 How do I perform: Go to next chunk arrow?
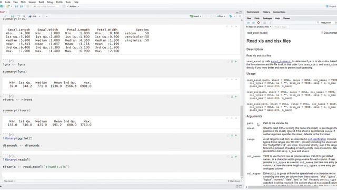coord(211,16)
